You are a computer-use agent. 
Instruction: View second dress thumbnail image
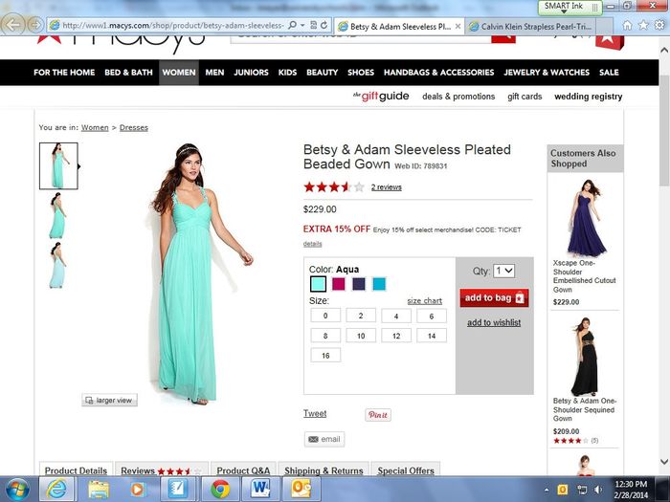57,215
